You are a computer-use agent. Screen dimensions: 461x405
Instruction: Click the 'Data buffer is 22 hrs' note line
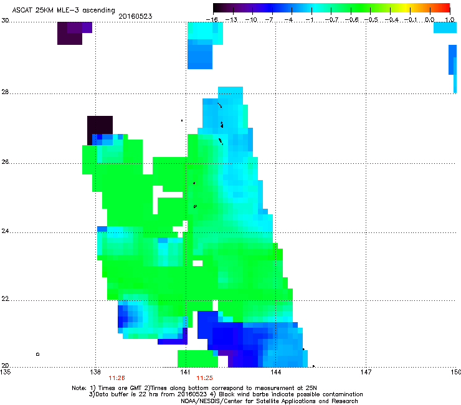point(226,394)
